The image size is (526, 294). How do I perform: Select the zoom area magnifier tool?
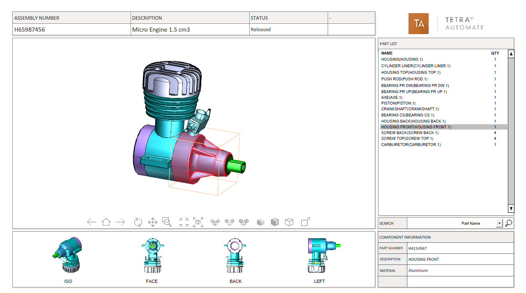pos(167,222)
